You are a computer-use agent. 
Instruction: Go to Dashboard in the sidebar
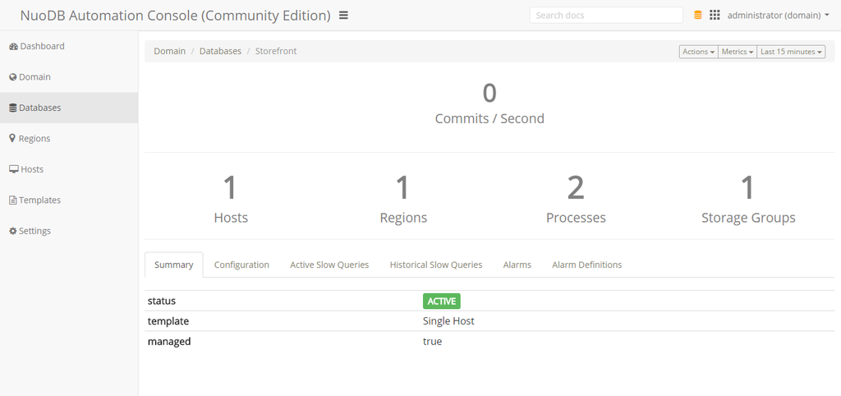click(x=69, y=46)
